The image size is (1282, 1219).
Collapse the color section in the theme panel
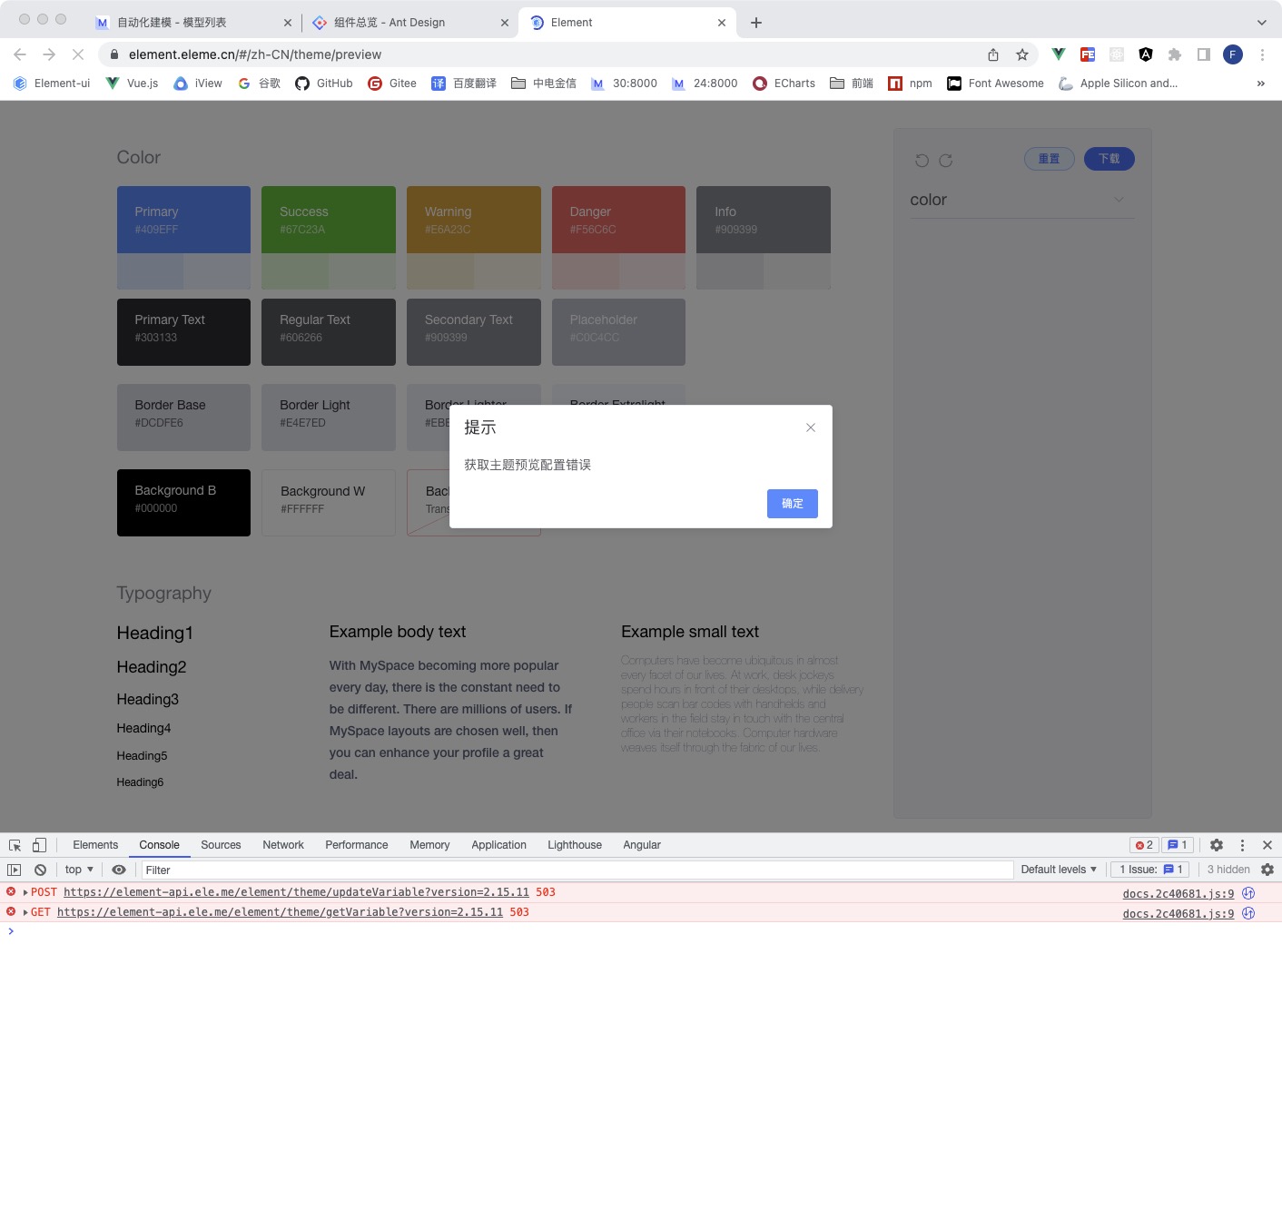coord(1119,200)
